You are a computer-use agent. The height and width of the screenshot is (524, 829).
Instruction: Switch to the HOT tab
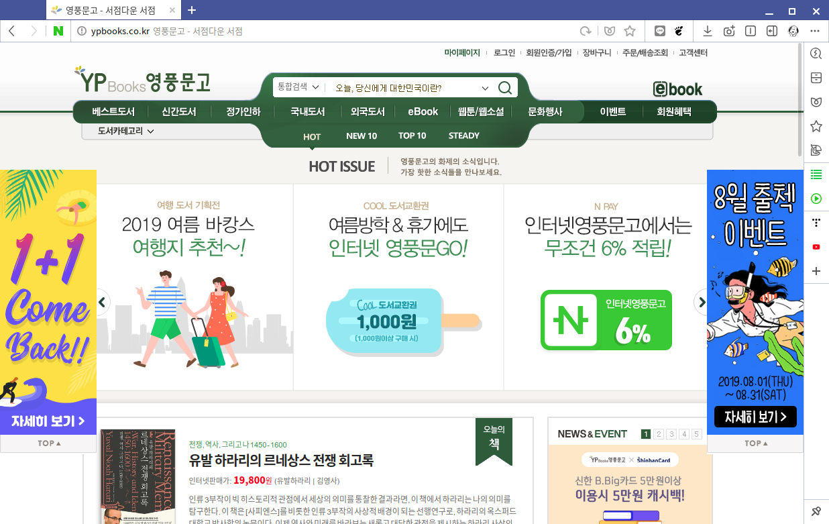coord(312,136)
